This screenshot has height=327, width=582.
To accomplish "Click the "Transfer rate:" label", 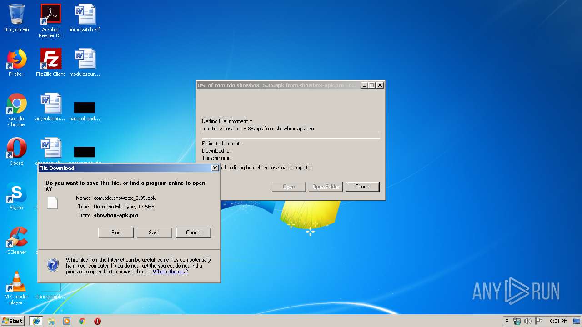I will coord(216,158).
